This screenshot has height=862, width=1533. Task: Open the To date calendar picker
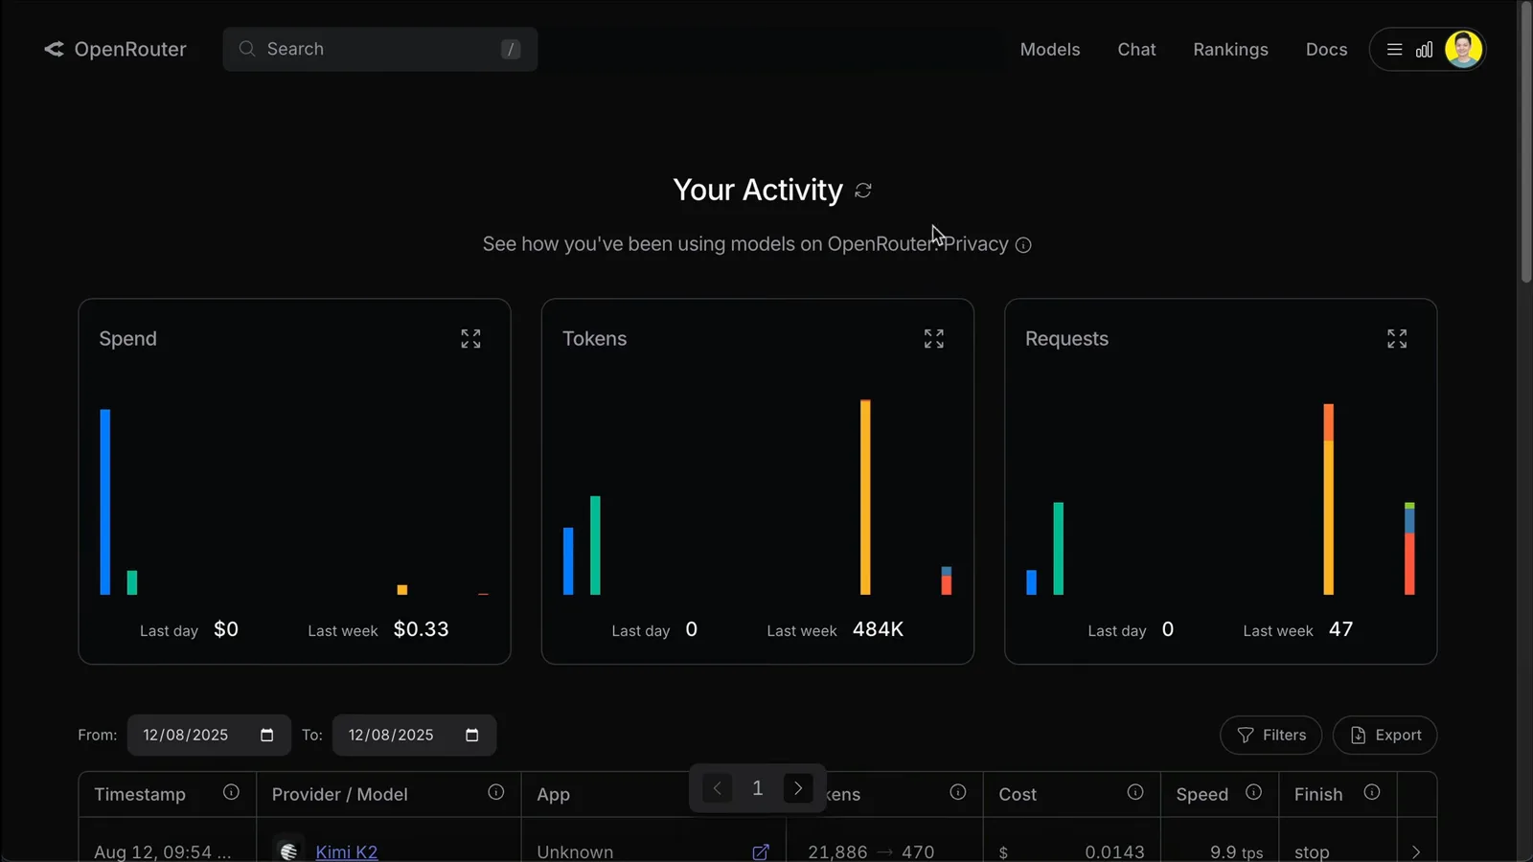pyautogui.click(x=471, y=735)
